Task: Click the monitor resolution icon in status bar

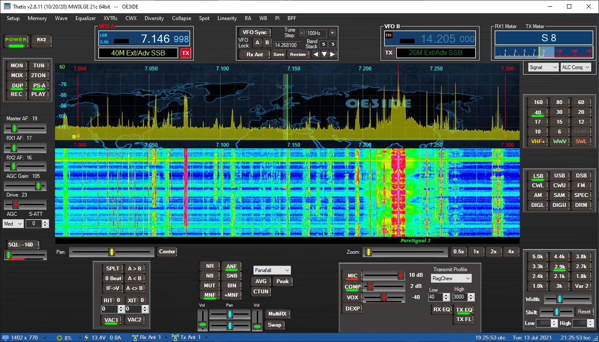Action: [x=6, y=337]
